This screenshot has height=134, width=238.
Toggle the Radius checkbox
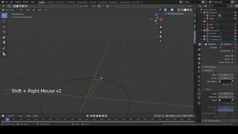tap(232, 56)
